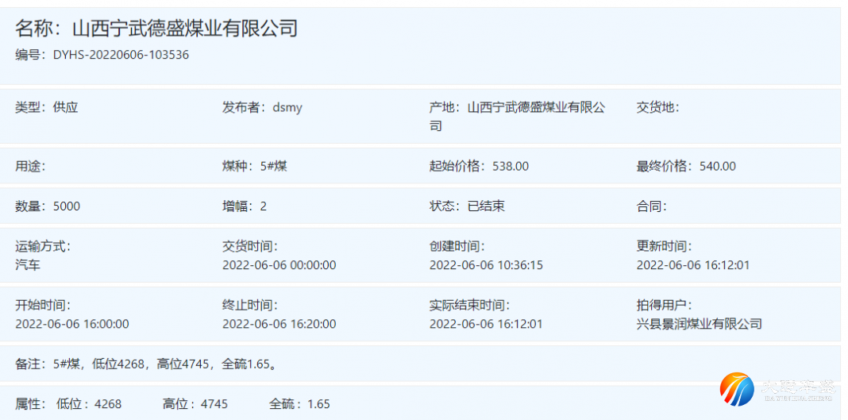
Task: Click the orange-blue logo icon at bottom right
Action: point(737,389)
